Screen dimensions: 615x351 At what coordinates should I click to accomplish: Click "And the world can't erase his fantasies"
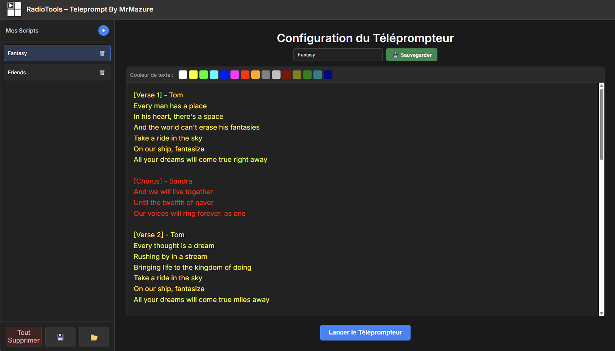point(196,127)
